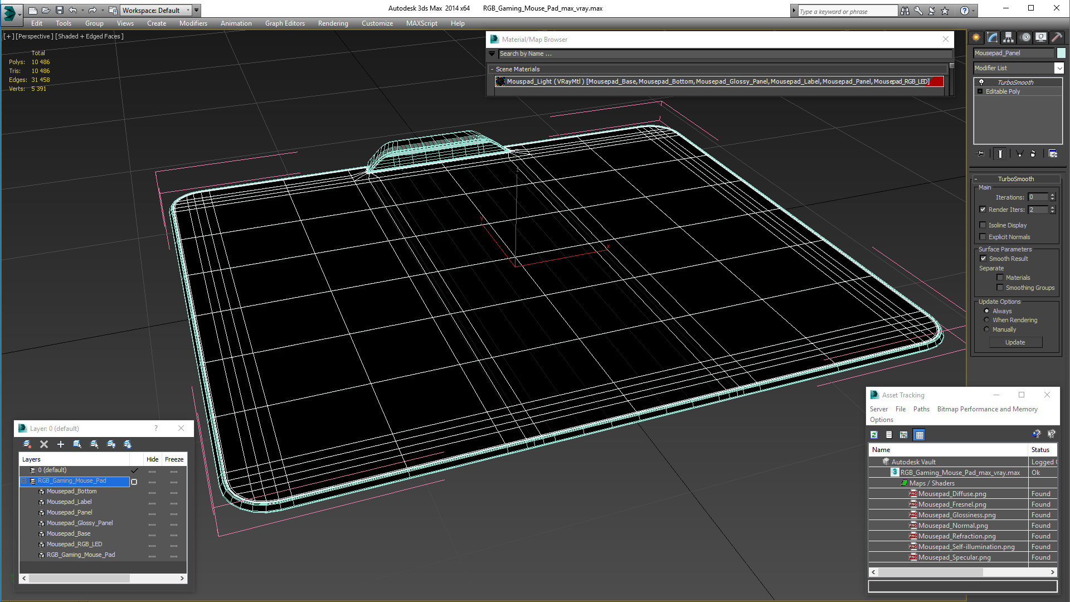Click the Modifiers menu item

192,23
